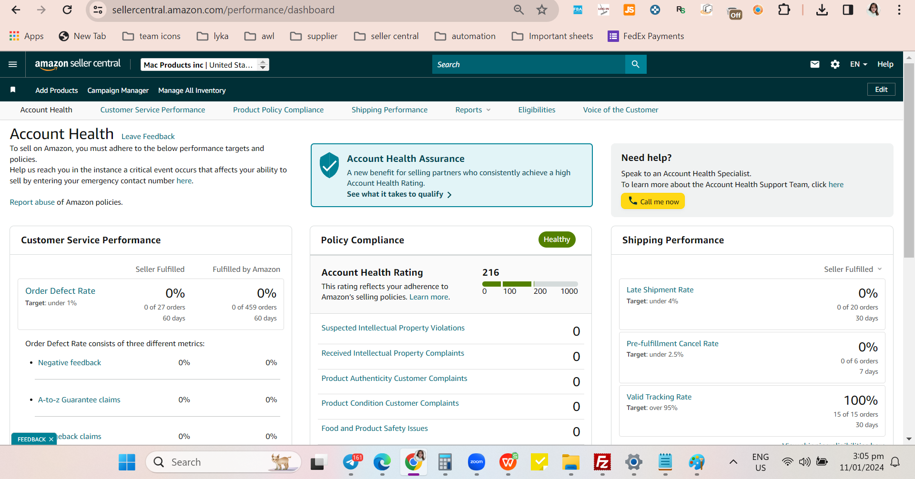Viewport: 915px width, 479px height.
Task: Click the amazon seller central logo
Action: 78,64
